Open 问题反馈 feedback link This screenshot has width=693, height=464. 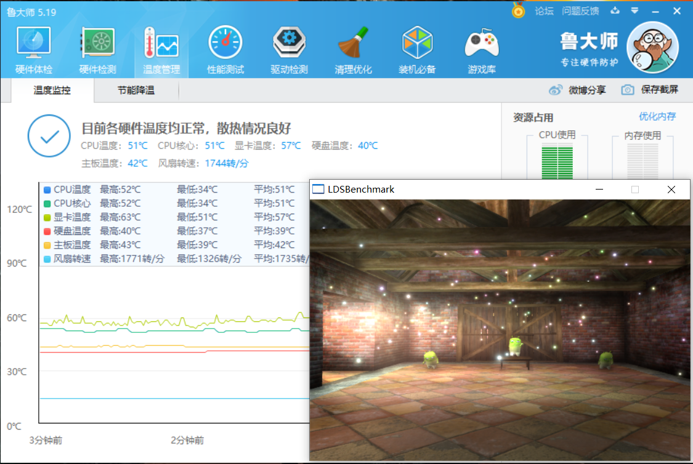click(580, 11)
